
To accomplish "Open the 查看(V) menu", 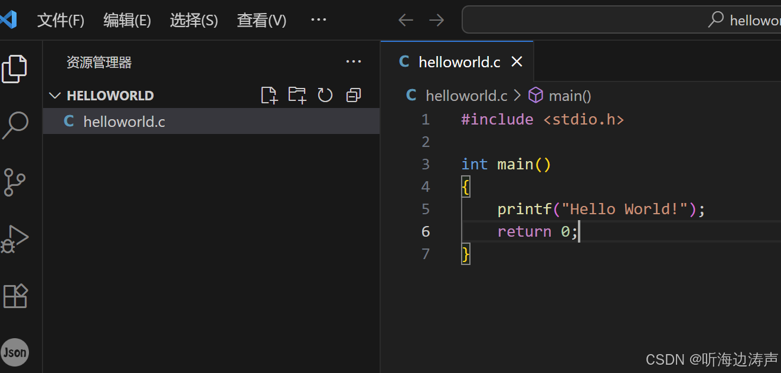I will (x=262, y=21).
